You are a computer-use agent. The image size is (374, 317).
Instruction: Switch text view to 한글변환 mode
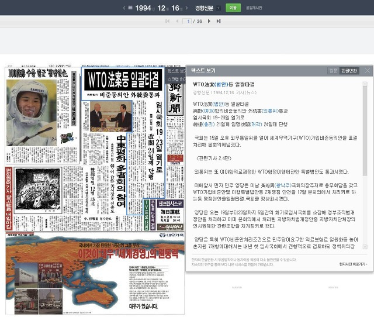tap(349, 71)
